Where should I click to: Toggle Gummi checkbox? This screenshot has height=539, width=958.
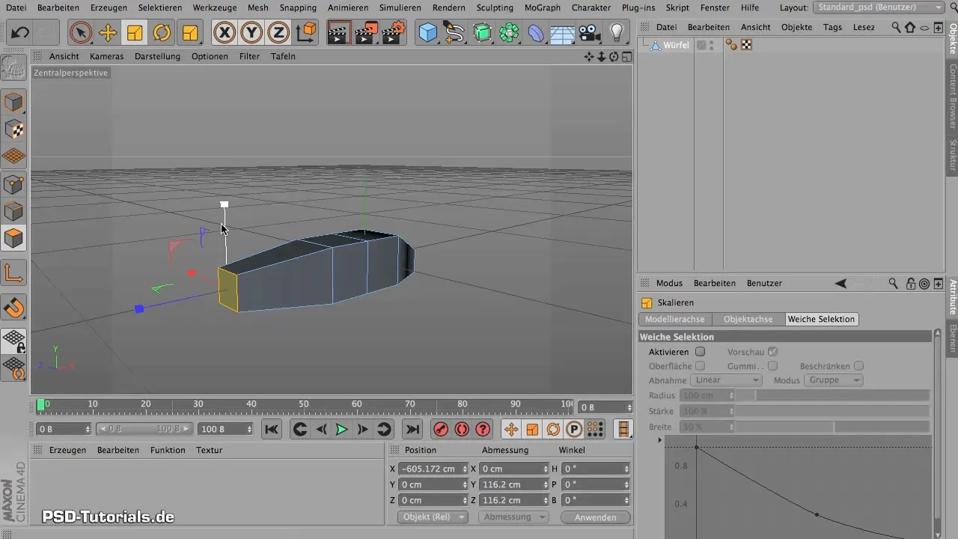[x=773, y=365]
